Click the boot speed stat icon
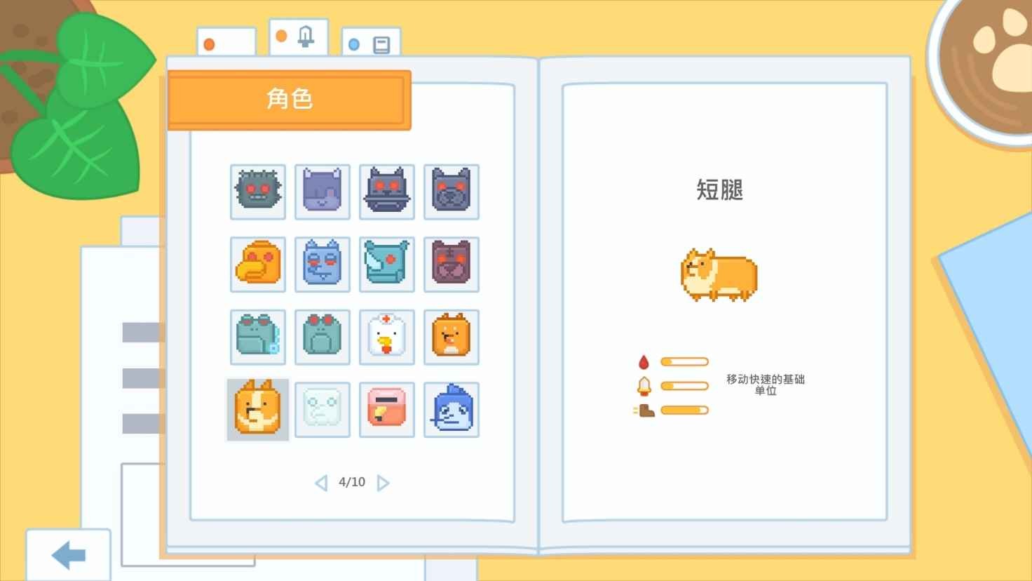 (x=642, y=410)
